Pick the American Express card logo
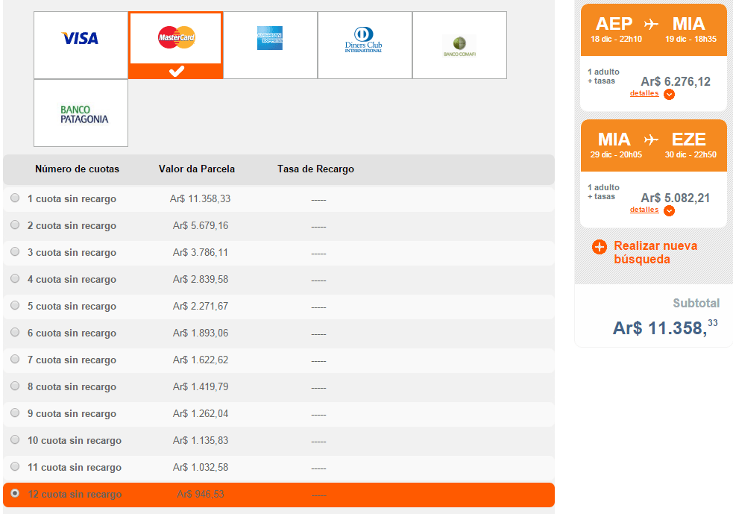This screenshot has width=733, height=514. [x=270, y=38]
